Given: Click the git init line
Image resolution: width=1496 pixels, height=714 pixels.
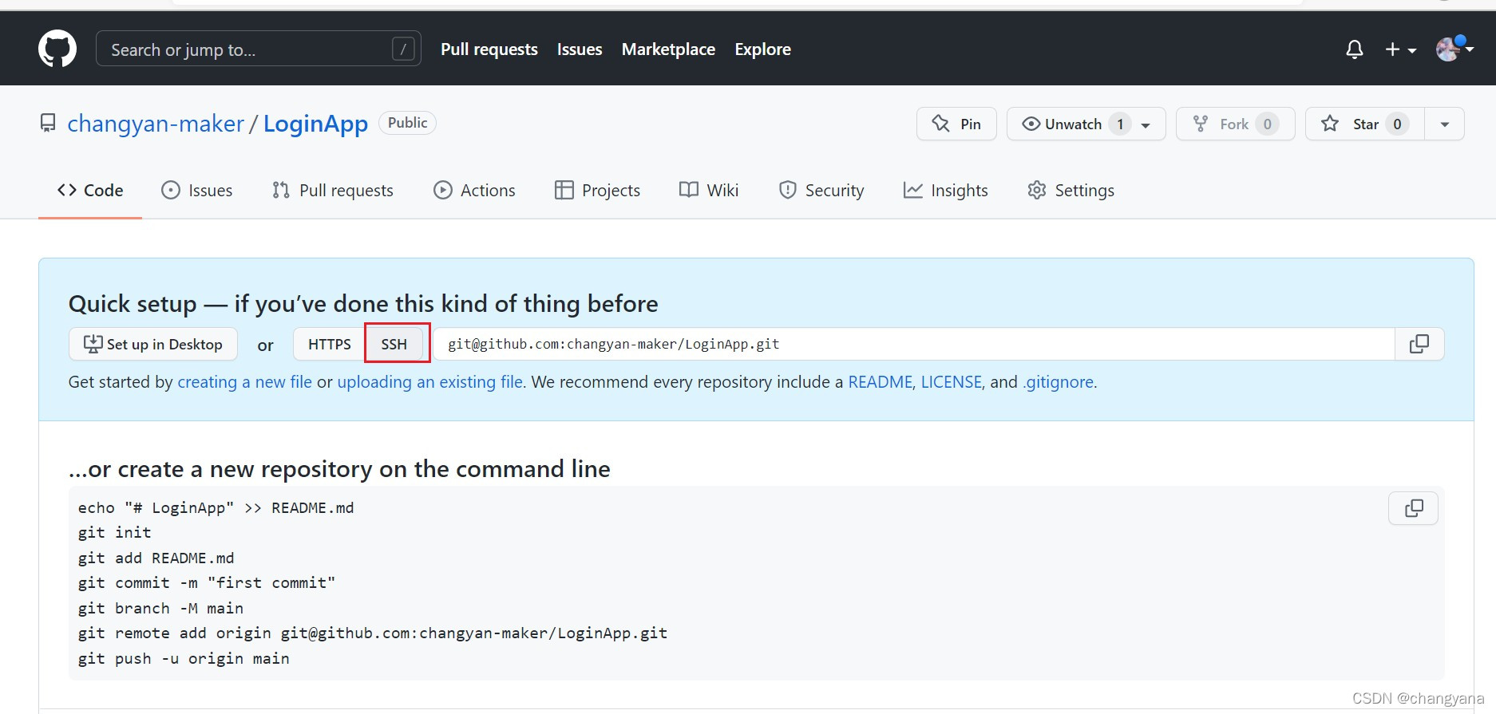Looking at the screenshot, I should pos(115,533).
